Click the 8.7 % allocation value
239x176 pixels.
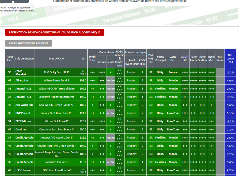230,170
